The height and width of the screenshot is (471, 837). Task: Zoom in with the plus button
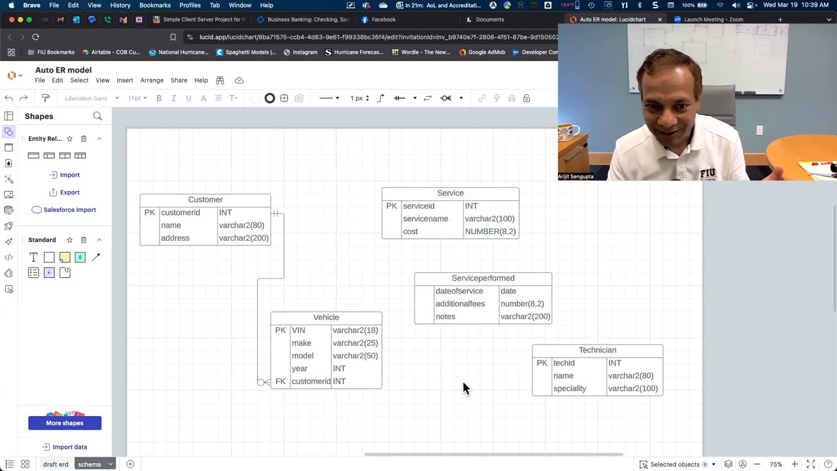[x=794, y=464]
